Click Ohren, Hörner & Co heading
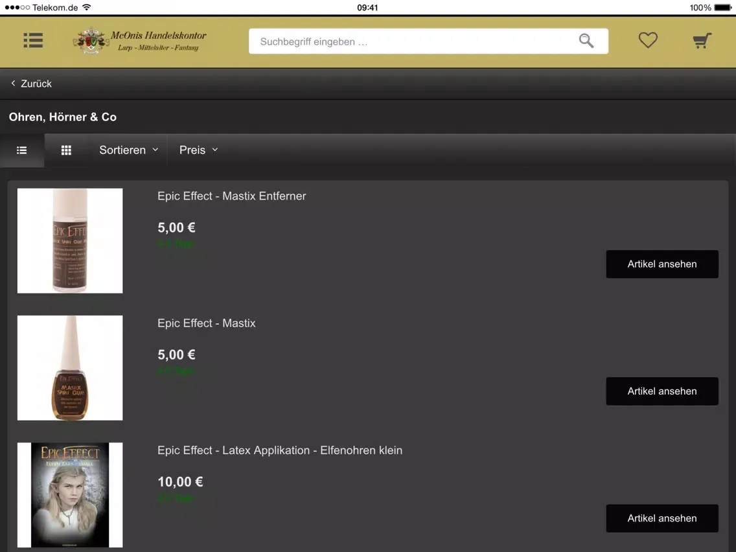Screen dimensions: 736x552 point(62,117)
